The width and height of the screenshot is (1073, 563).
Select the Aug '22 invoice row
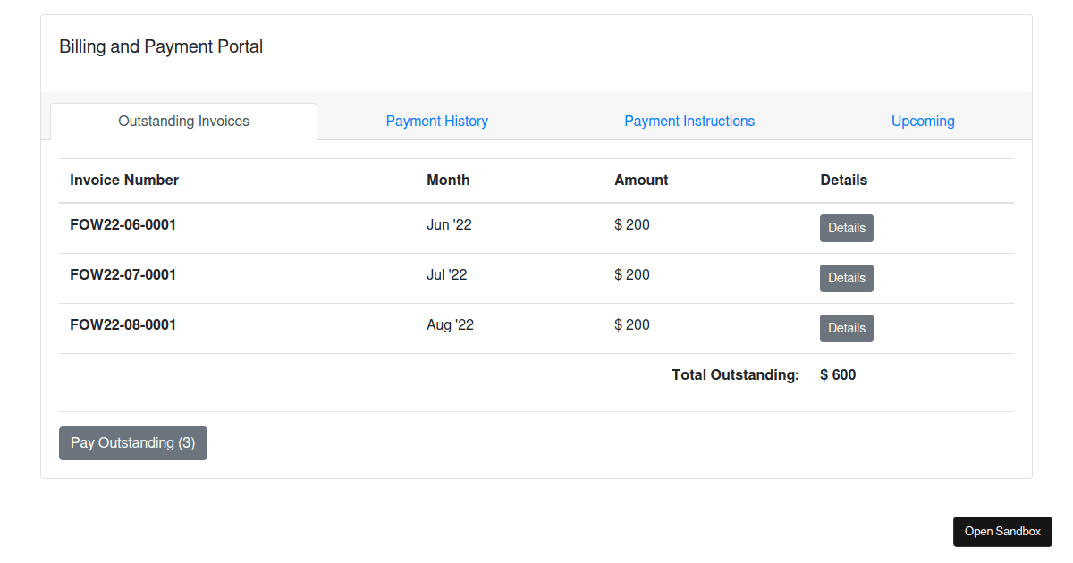coord(449,324)
